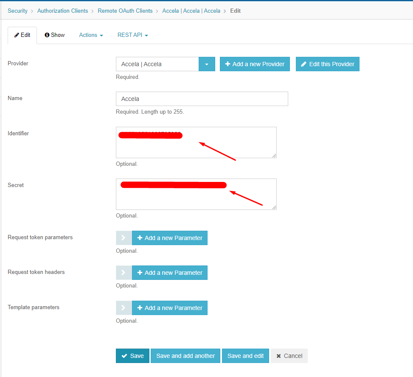Click plus icon beside Request token headers

(140, 273)
